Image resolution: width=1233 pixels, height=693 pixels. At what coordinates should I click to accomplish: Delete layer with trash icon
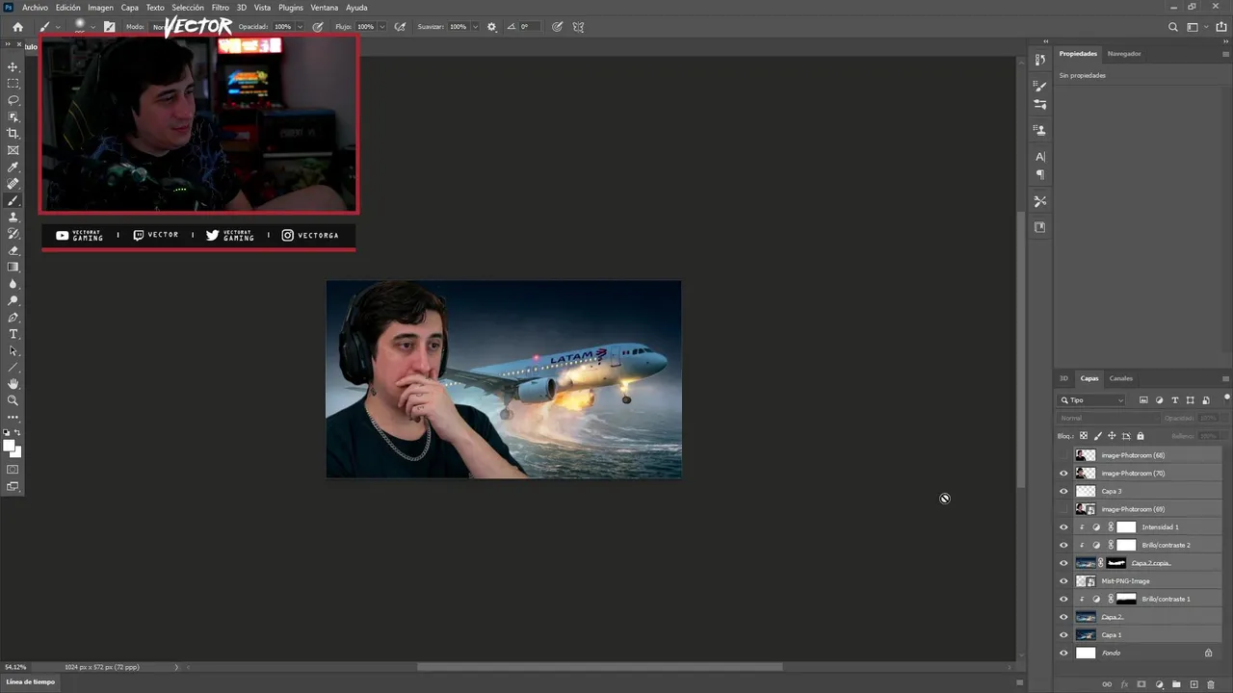tap(1211, 684)
